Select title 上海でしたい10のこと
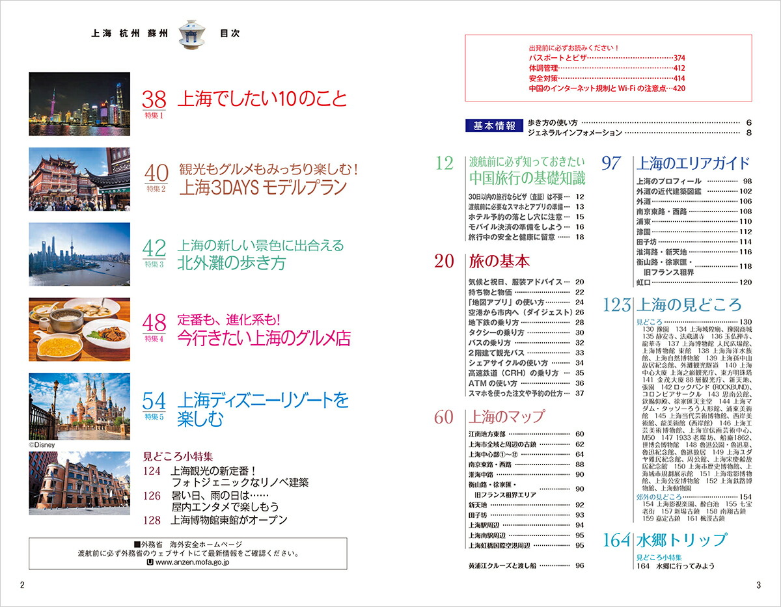This screenshot has width=781, height=607. pos(262,99)
